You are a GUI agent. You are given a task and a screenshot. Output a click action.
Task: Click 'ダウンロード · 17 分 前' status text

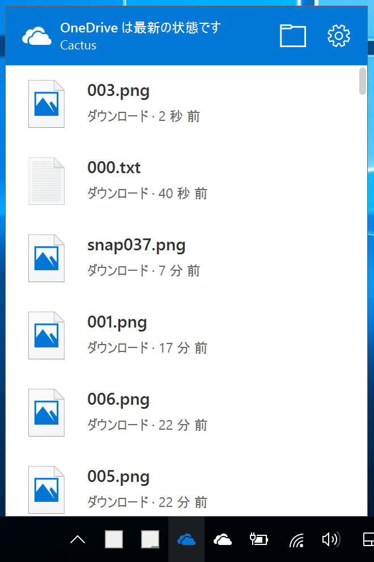(147, 347)
